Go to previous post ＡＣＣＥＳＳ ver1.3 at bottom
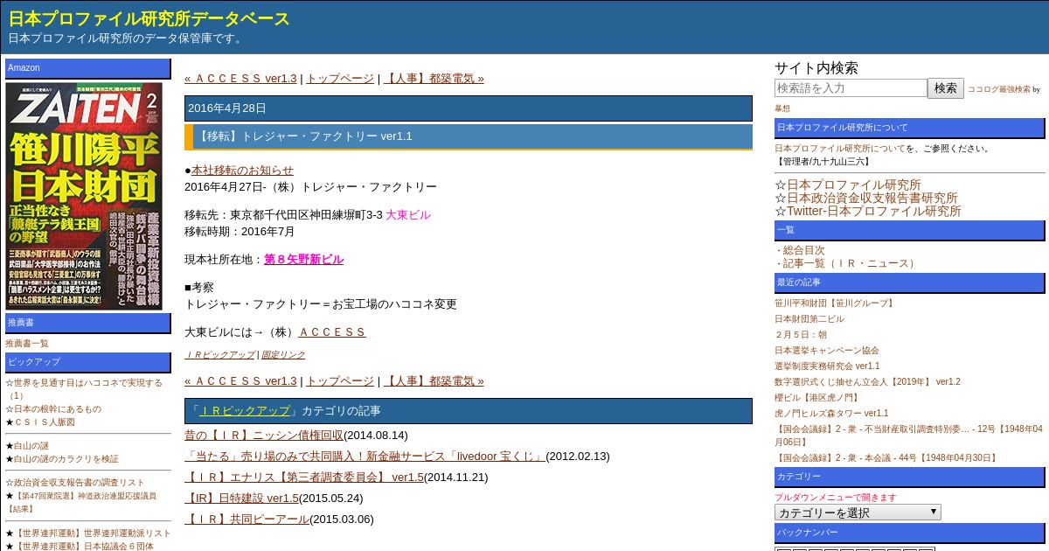 tap(240, 380)
